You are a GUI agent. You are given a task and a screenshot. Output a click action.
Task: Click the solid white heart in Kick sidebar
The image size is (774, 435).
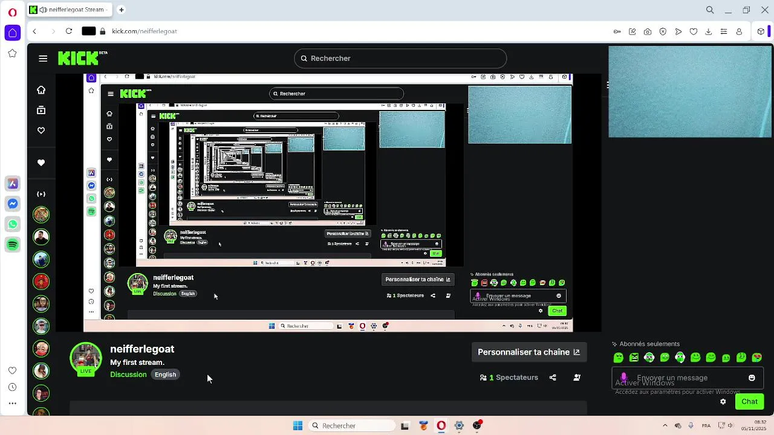point(41,163)
